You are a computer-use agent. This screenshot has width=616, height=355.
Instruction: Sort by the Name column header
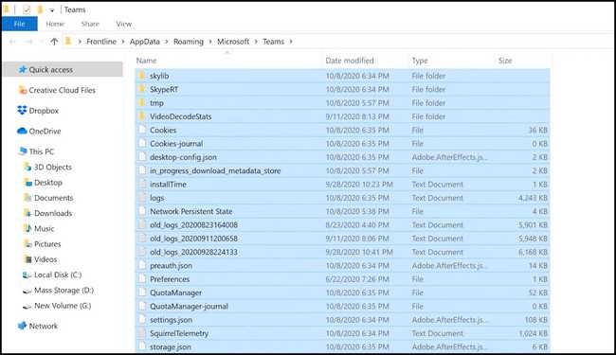[146, 61]
